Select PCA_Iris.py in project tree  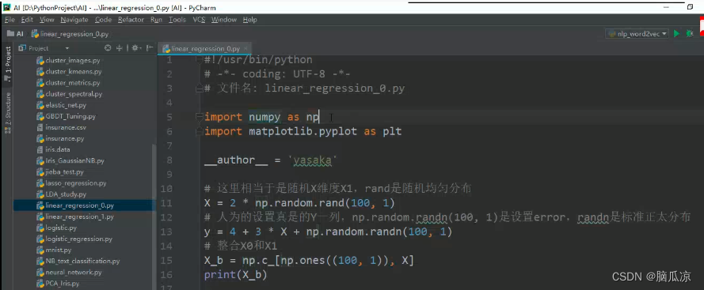[58, 283]
